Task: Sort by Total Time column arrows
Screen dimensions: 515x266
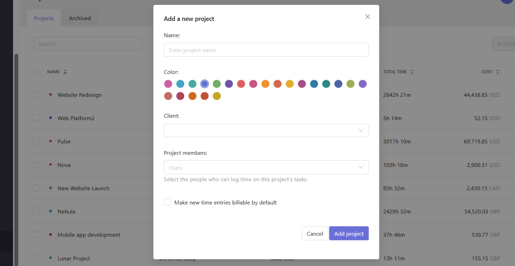Action: 412,72
